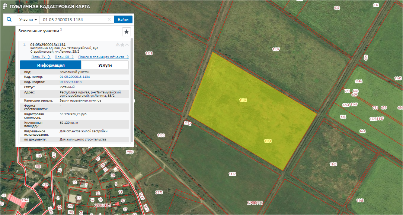The width and height of the screenshot is (403, 215).
Task: Click the warning triangle icon on the result
Action: (118, 45)
